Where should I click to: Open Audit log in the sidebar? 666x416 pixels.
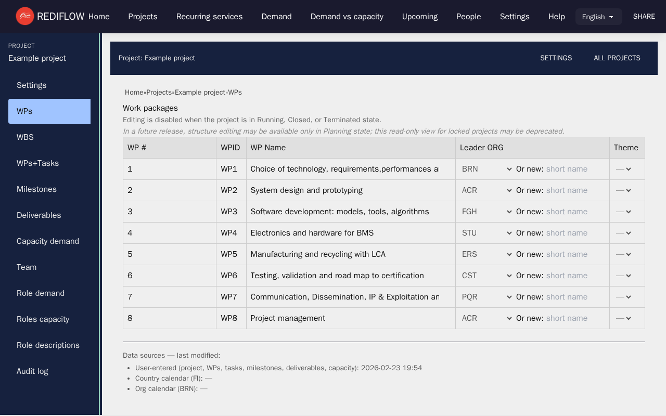click(32, 371)
